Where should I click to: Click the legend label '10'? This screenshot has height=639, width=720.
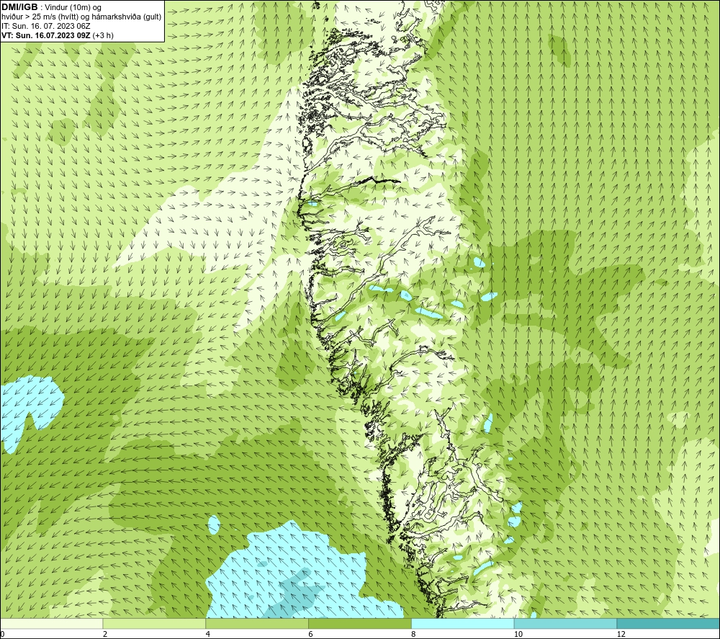point(518,634)
